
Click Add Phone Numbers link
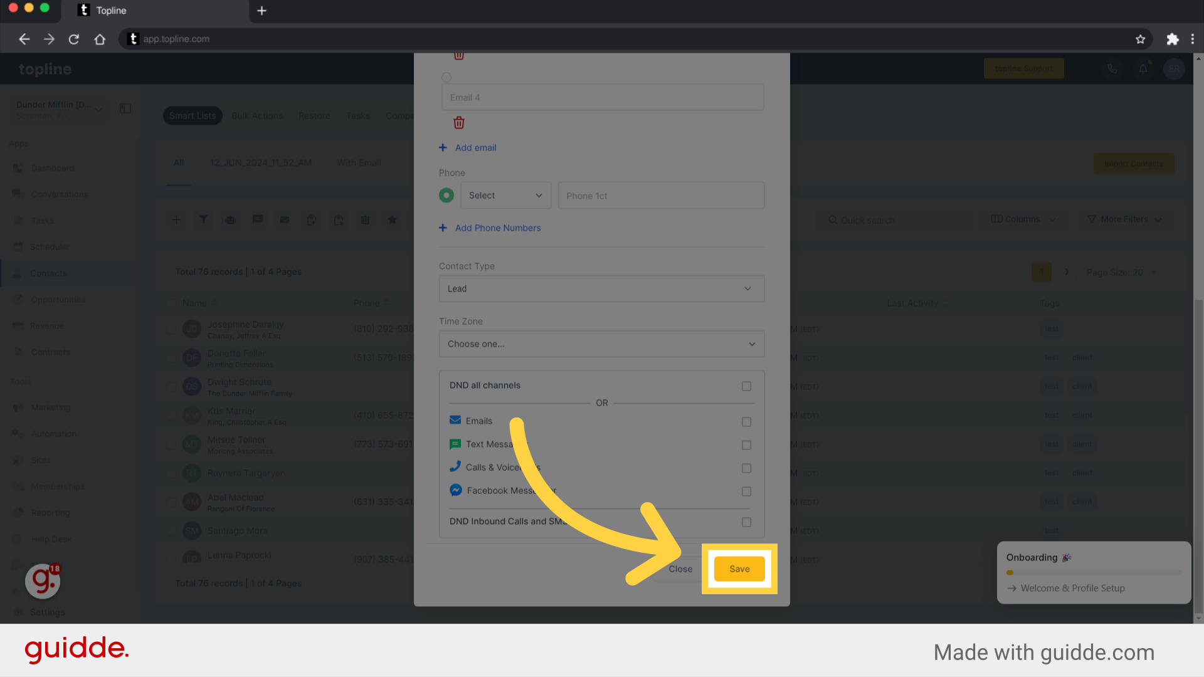[x=497, y=228]
